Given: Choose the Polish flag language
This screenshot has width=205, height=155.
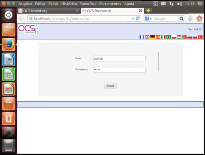Looking at the screenshot, I should pyautogui.click(x=174, y=37).
